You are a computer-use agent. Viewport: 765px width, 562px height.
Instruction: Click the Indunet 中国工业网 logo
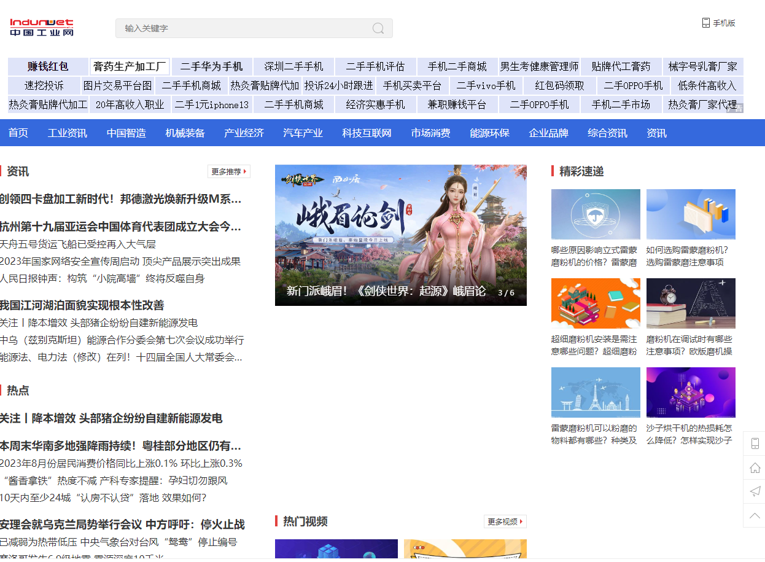(x=42, y=28)
